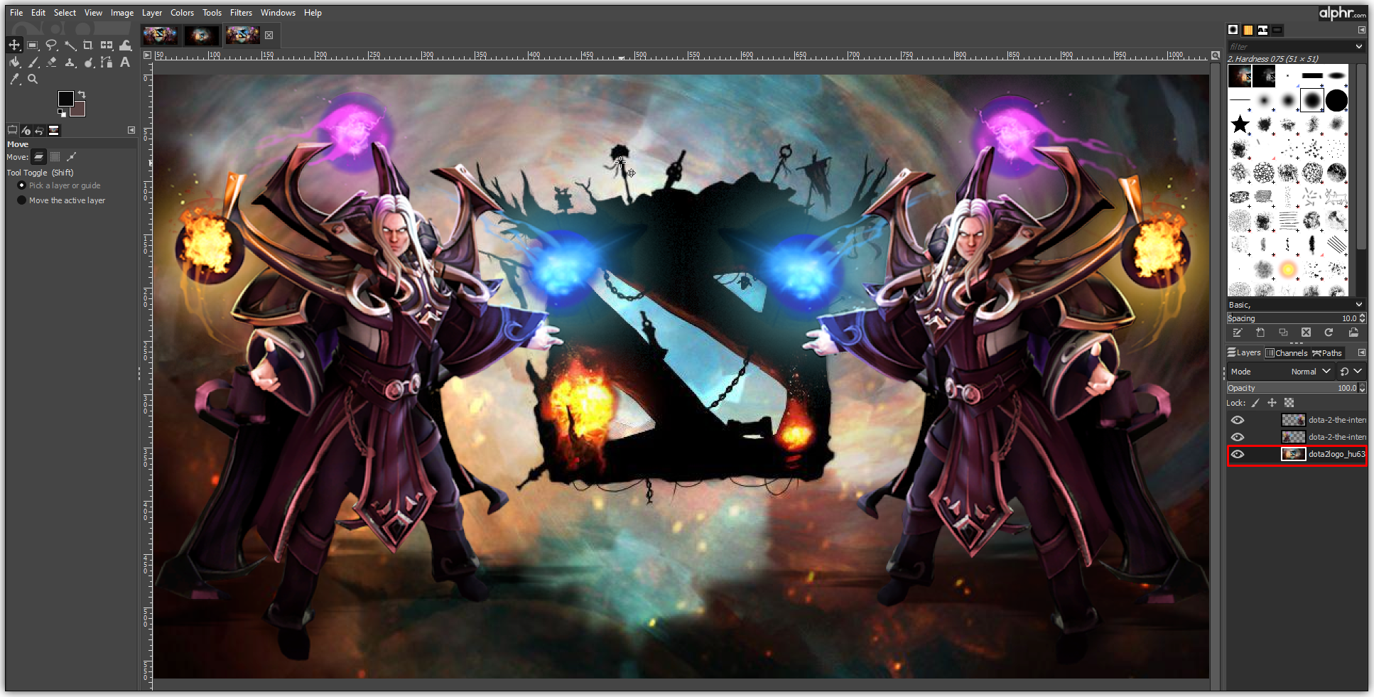The width and height of the screenshot is (1374, 697).
Task: Expand the Basic brush tag dropdown
Action: click(1358, 305)
